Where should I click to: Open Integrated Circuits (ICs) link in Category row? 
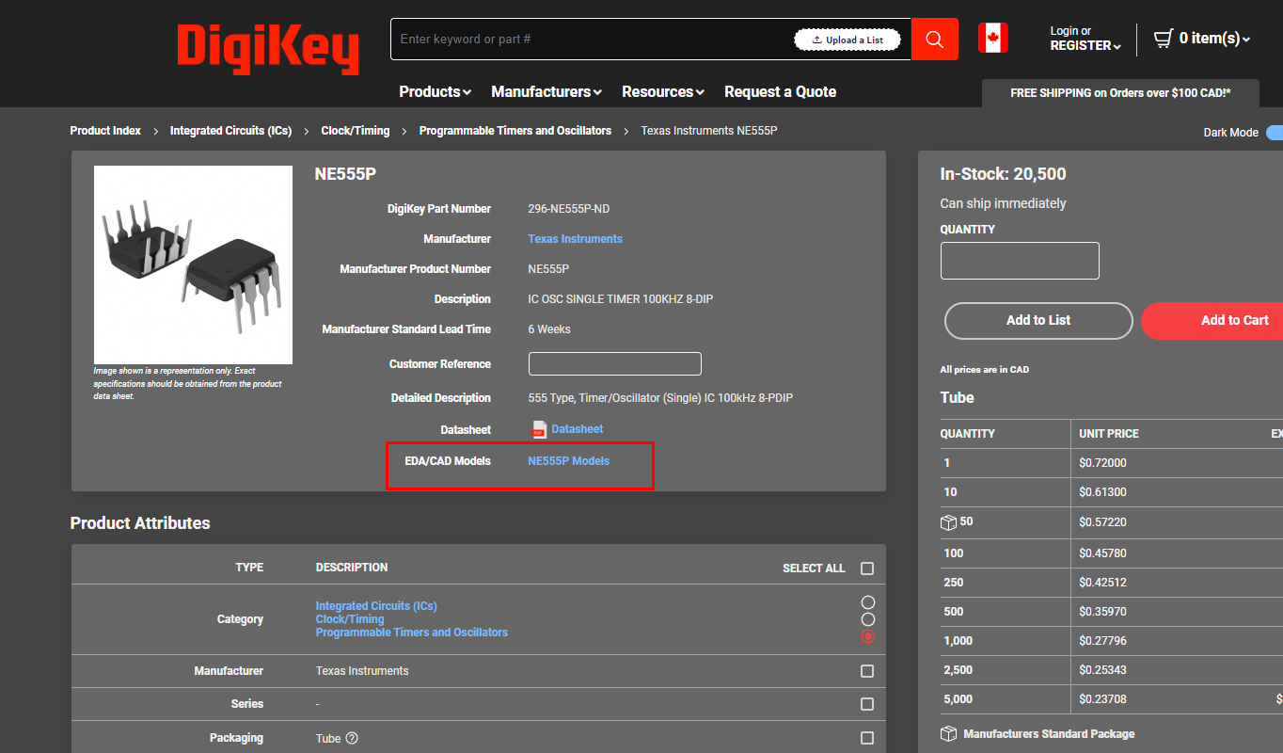376,606
